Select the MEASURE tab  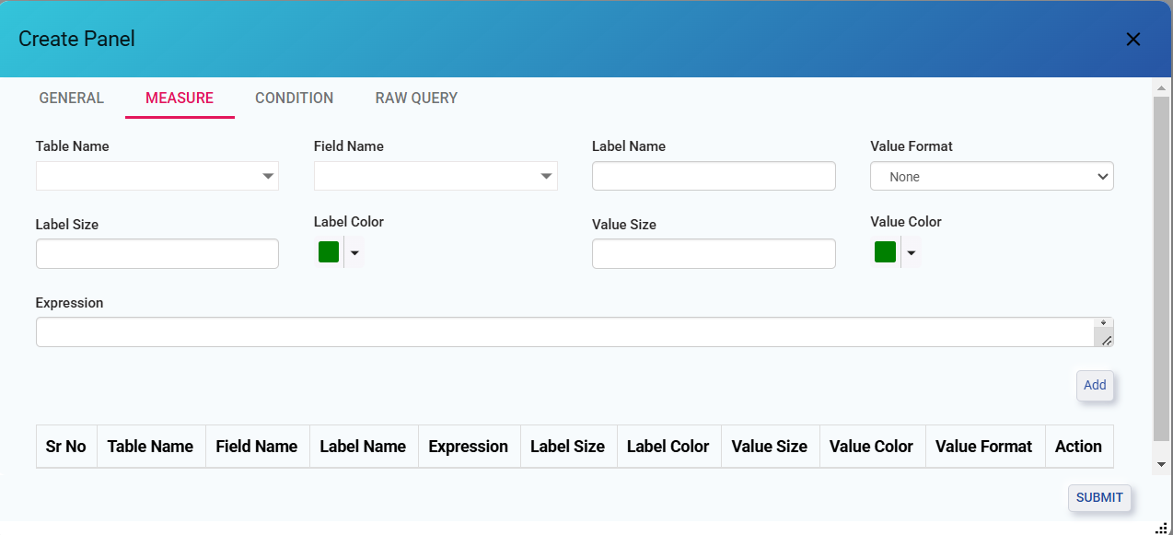click(180, 98)
